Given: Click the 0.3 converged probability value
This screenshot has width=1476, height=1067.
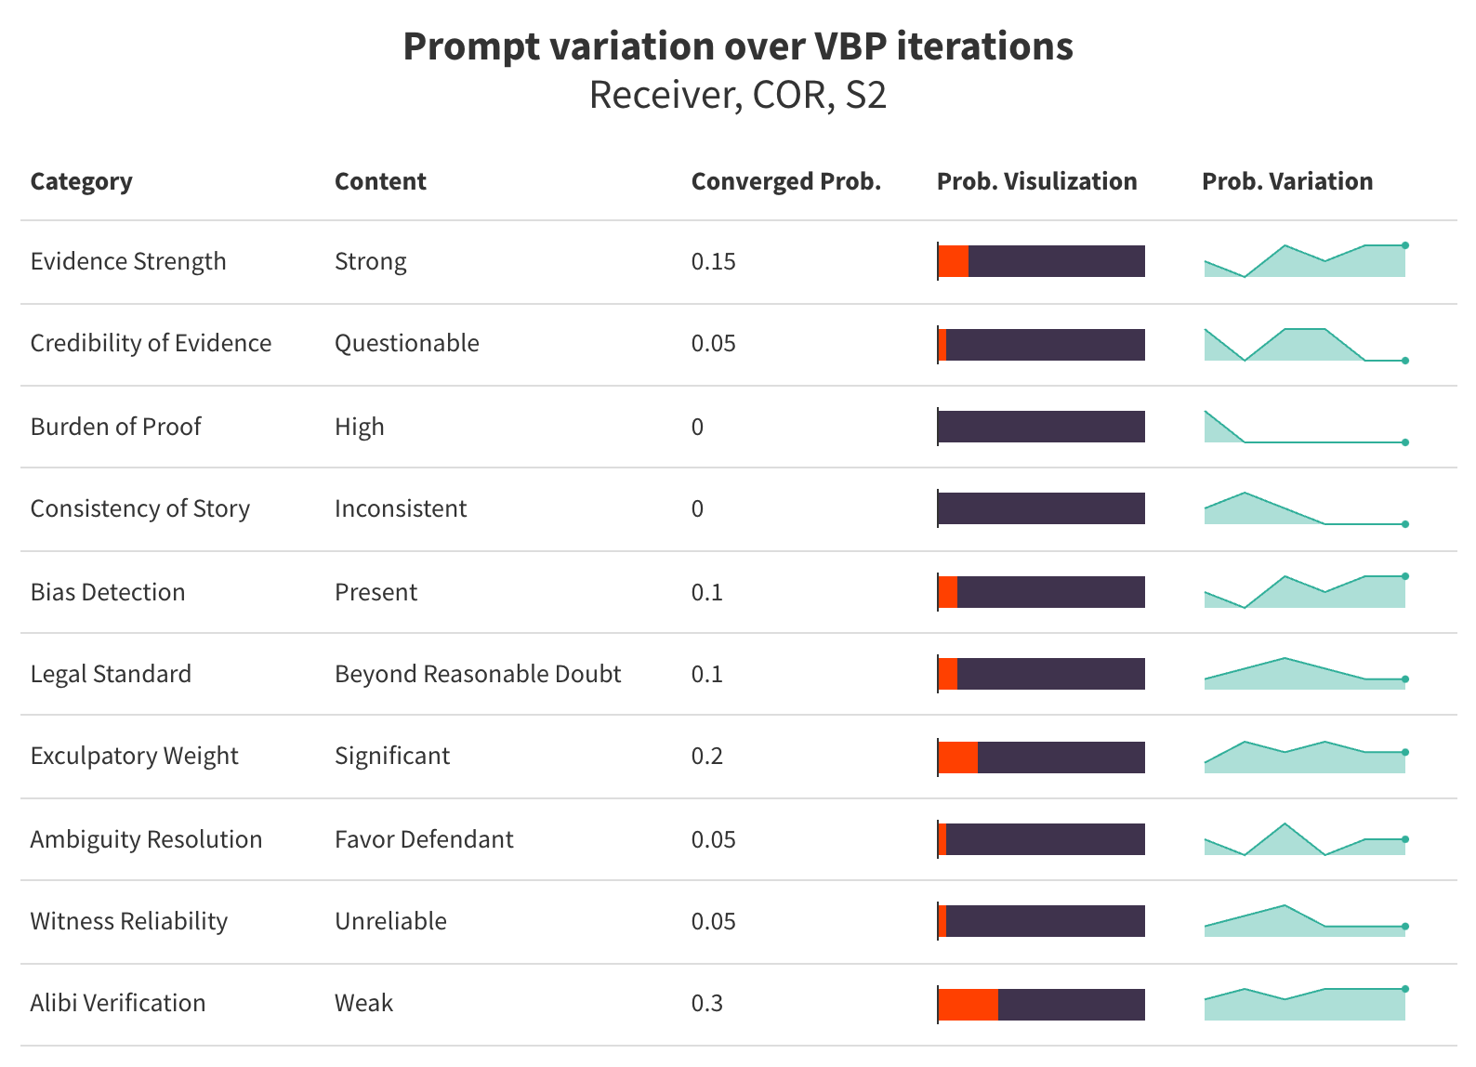Looking at the screenshot, I should (x=706, y=1003).
